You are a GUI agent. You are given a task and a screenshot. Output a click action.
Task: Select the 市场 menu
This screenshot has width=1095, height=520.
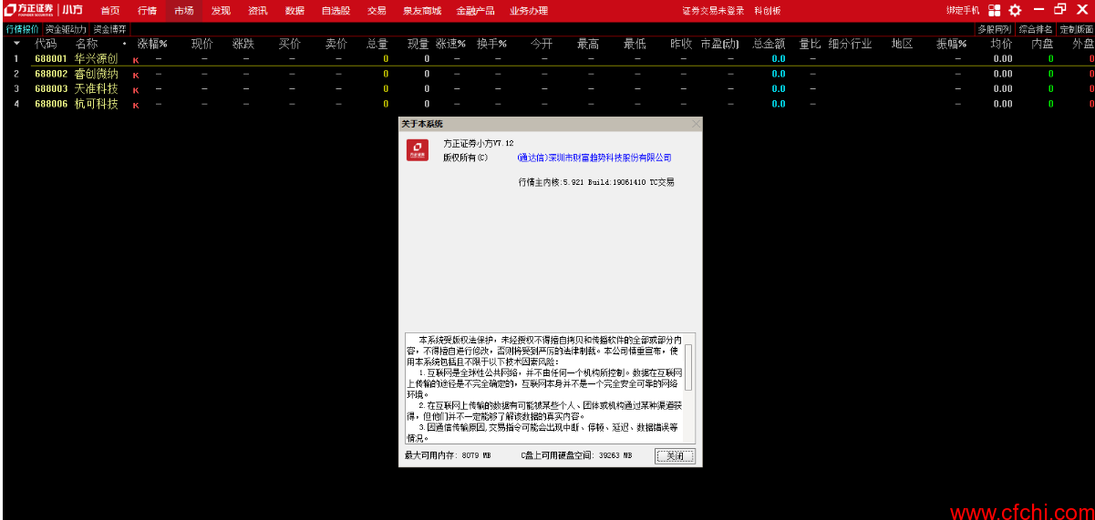click(x=184, y=11)
